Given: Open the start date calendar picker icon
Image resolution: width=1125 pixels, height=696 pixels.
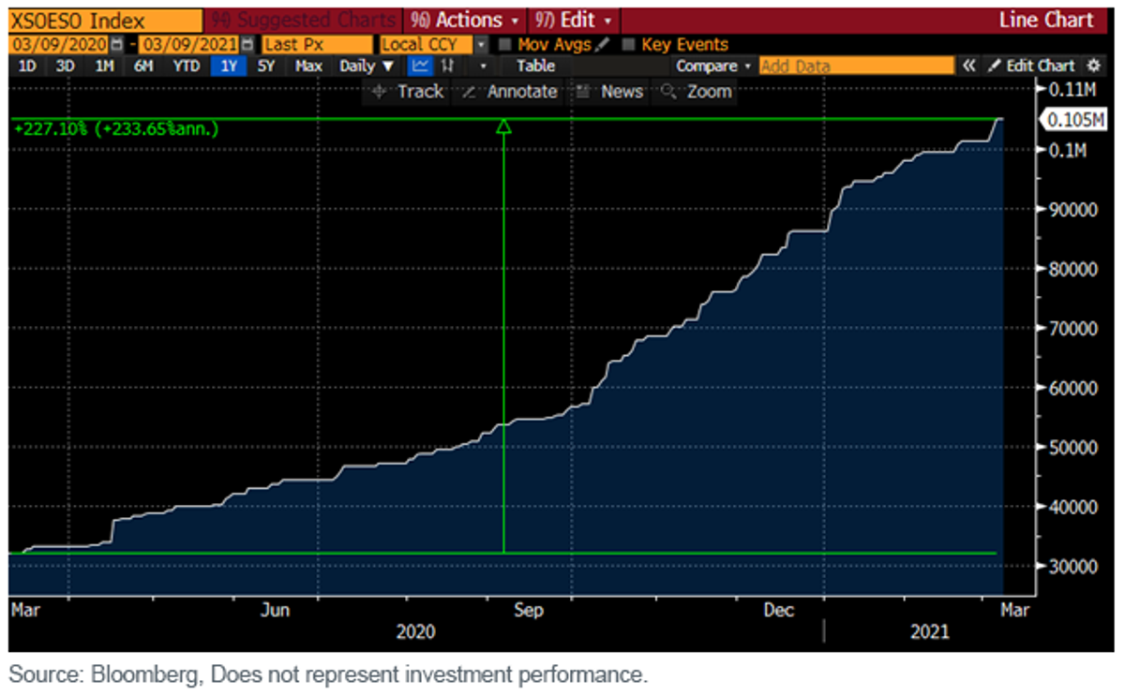Looking at the screenshot, I should coord(116,44).
